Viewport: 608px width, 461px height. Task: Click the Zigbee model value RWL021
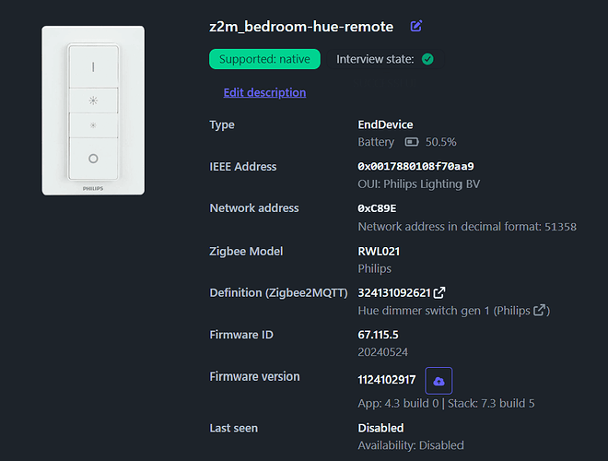click(x=379, y=251)
